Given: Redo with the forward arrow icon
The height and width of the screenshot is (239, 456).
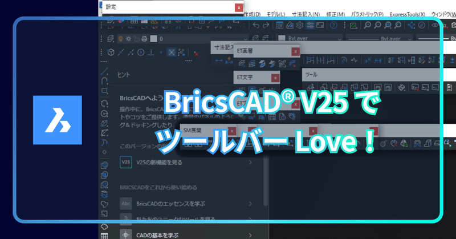Looking at the screenshot, I should (266, 25).
